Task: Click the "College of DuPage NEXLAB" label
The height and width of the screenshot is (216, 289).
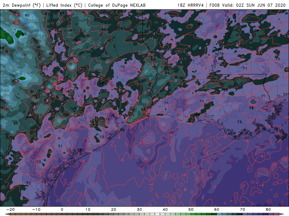Action: [117, 5]
